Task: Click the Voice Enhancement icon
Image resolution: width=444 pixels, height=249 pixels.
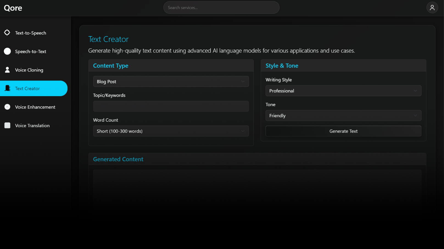Action: coord(7,107)
